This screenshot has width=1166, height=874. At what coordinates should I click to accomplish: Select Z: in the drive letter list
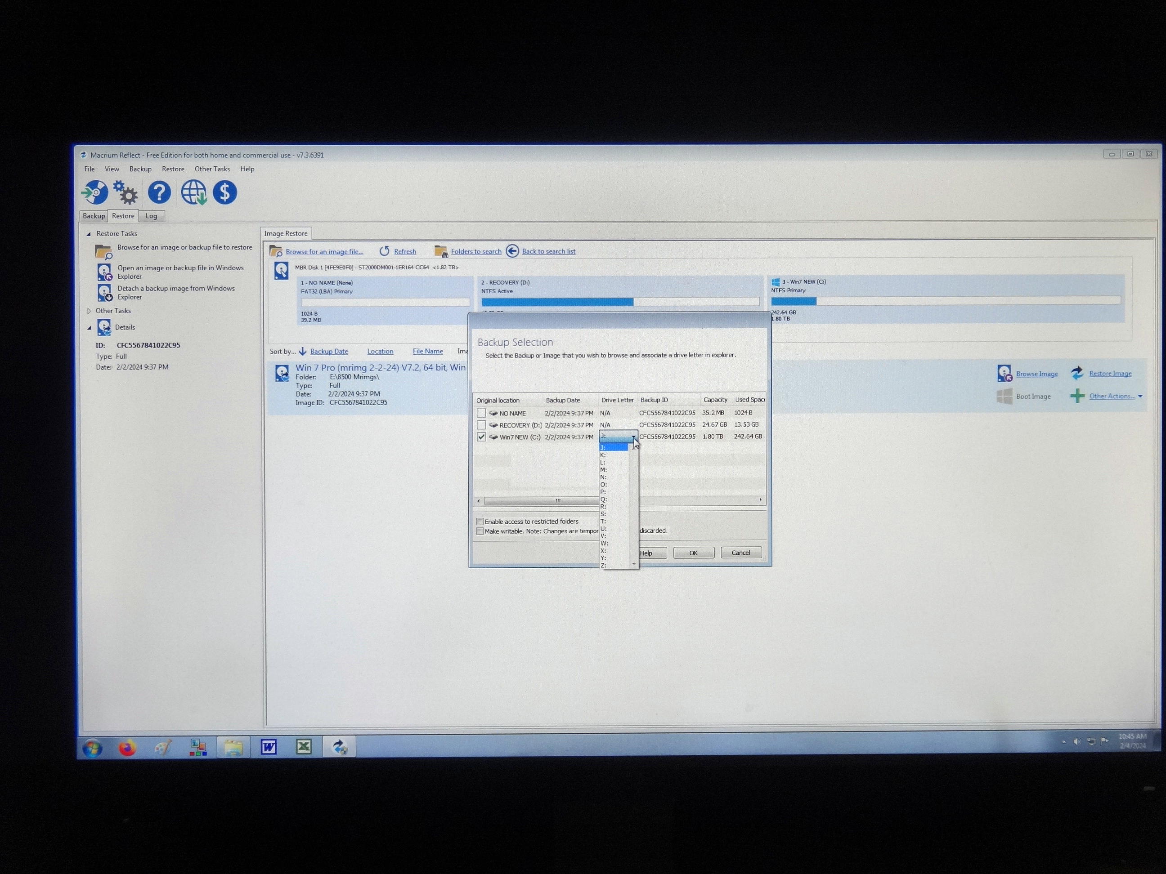614,565
